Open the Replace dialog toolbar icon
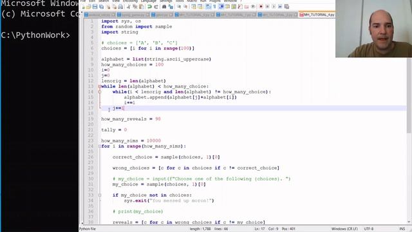This screenshot has height=232, width=412. tap(171, 6)
